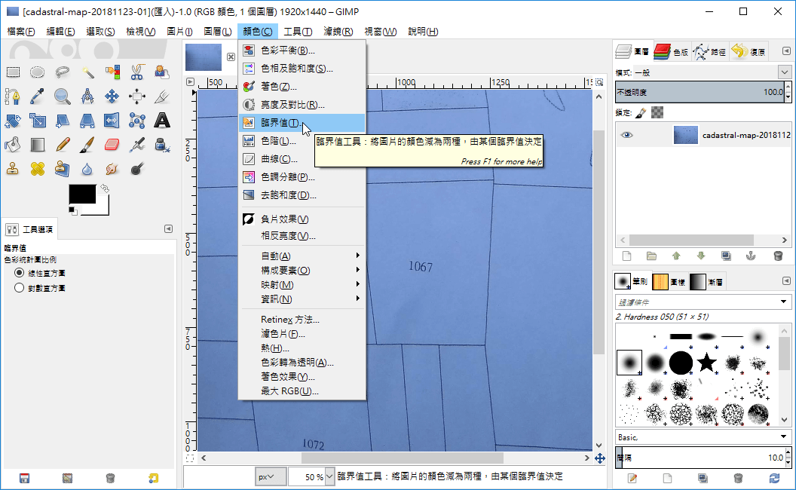Select the star-shaped brush thumbnail
The width and height of the screenshot is (796, 490).
coord(706,363)
